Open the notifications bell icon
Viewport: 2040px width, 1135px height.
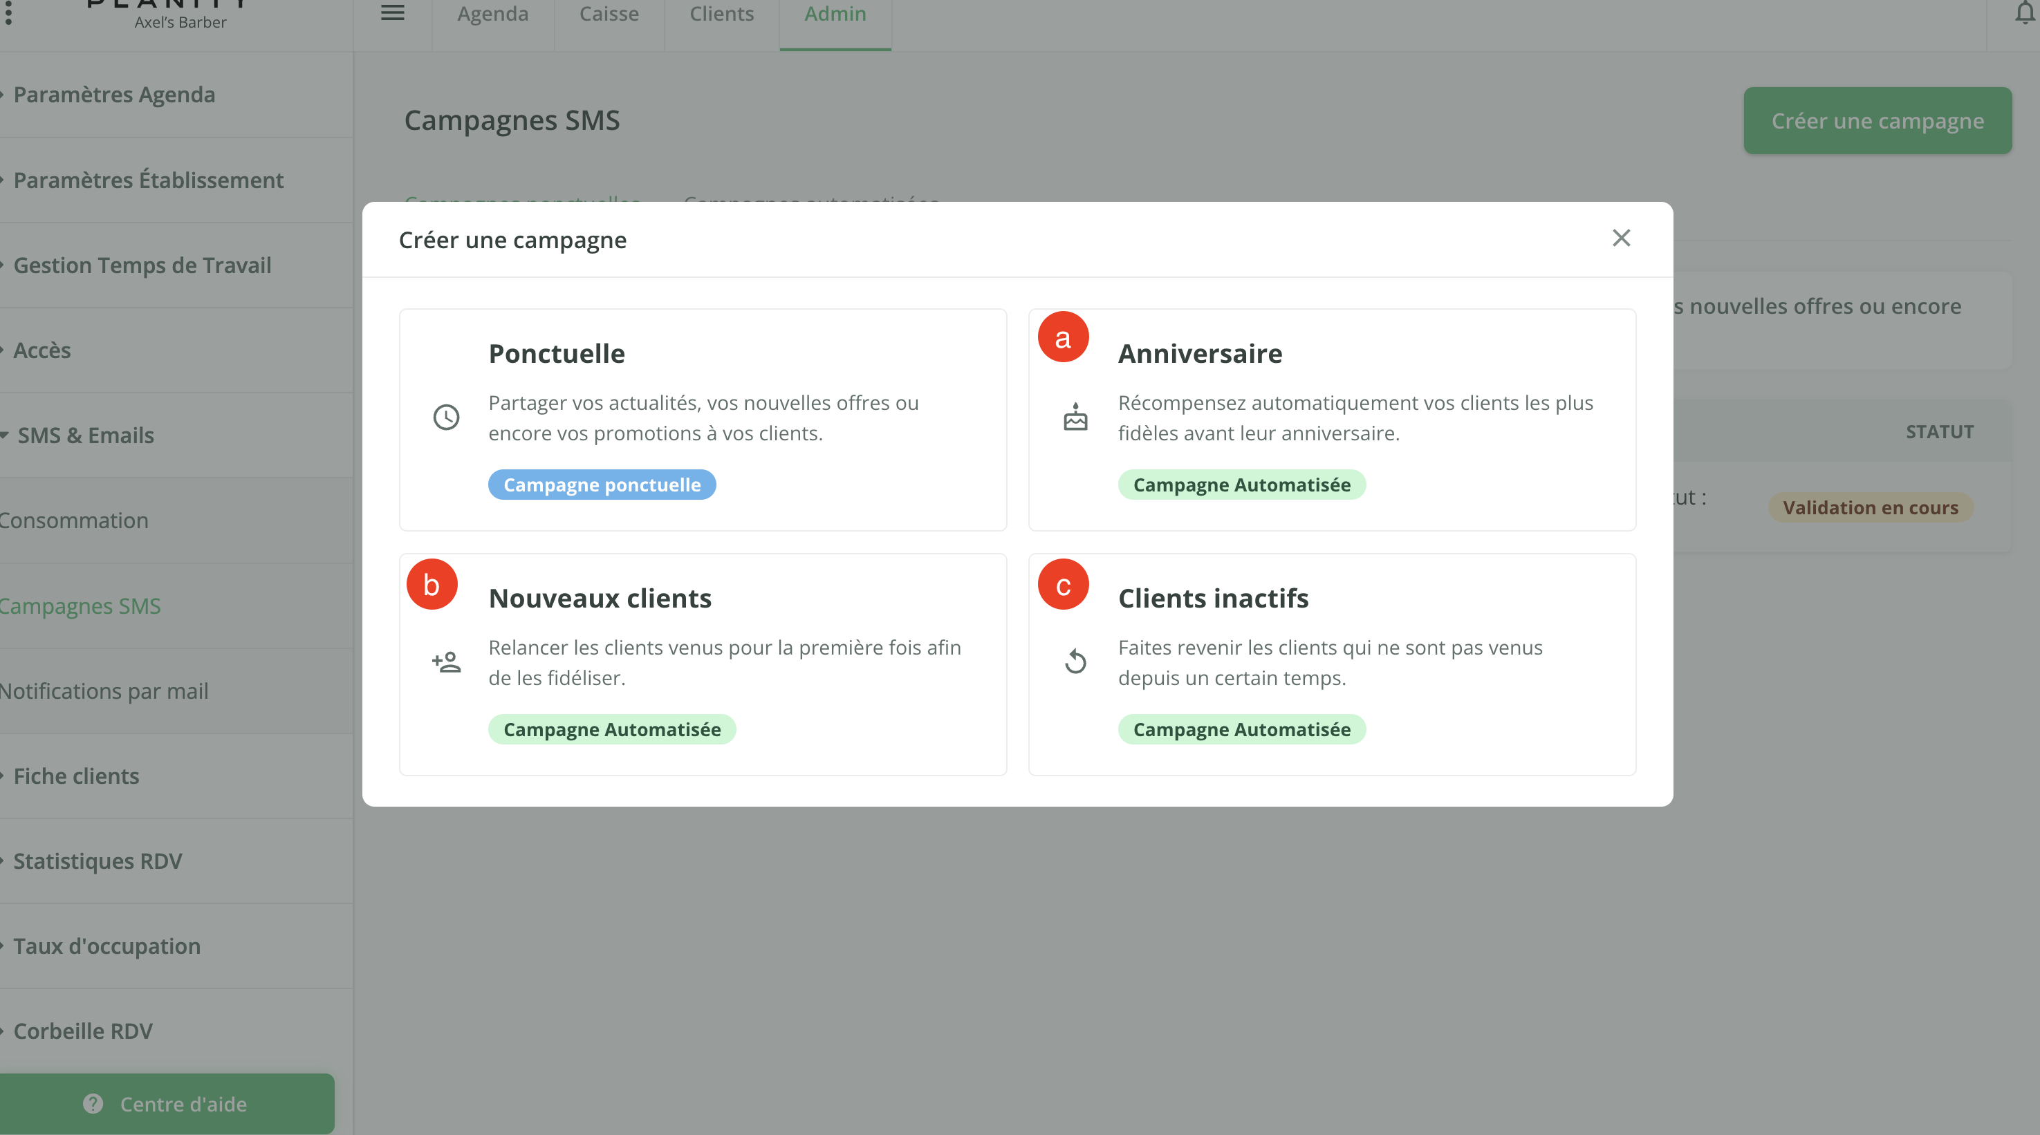[x=2024, y=13]
